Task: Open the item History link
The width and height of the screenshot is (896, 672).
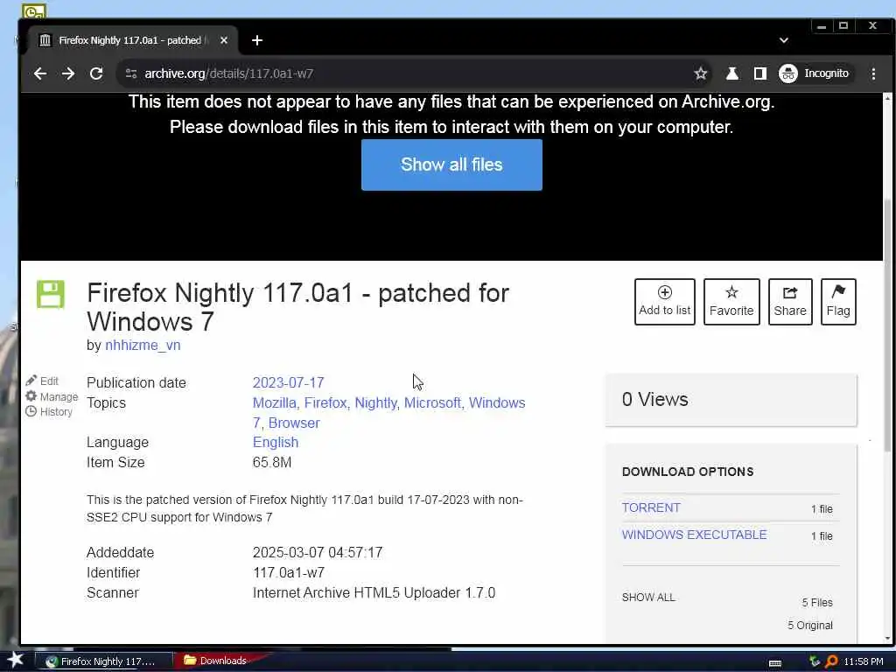Action: [x=49, y=411]
